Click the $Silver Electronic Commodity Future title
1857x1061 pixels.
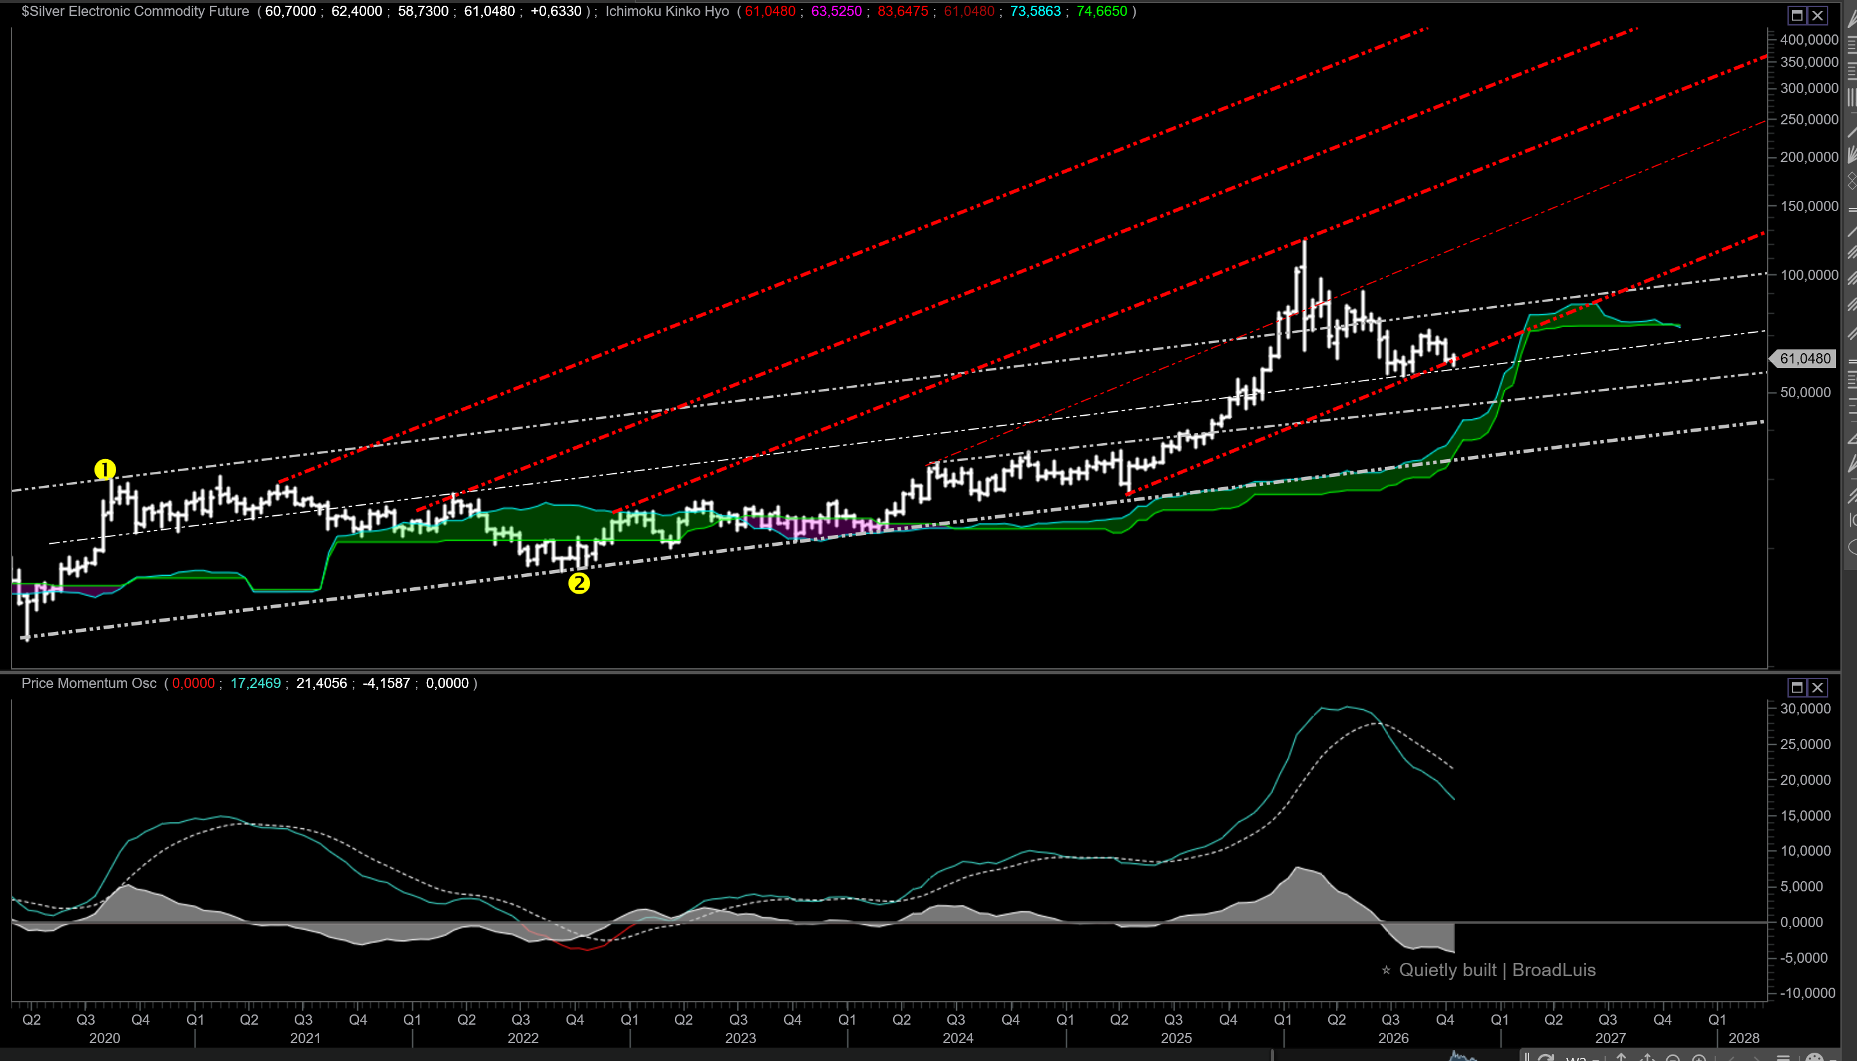coord(135,11)
